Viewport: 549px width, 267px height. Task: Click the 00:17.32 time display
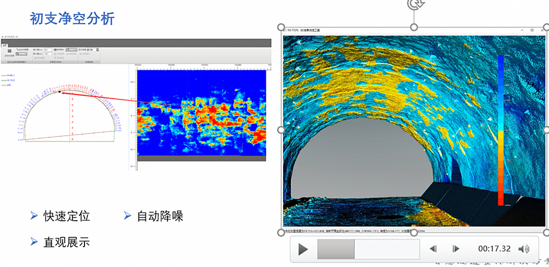[x=494, y=249]
